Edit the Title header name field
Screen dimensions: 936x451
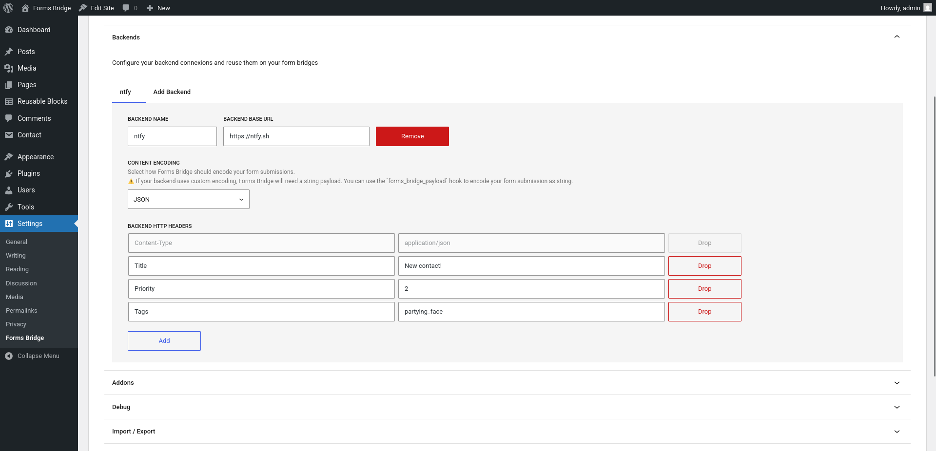click(x=261, y=266)
